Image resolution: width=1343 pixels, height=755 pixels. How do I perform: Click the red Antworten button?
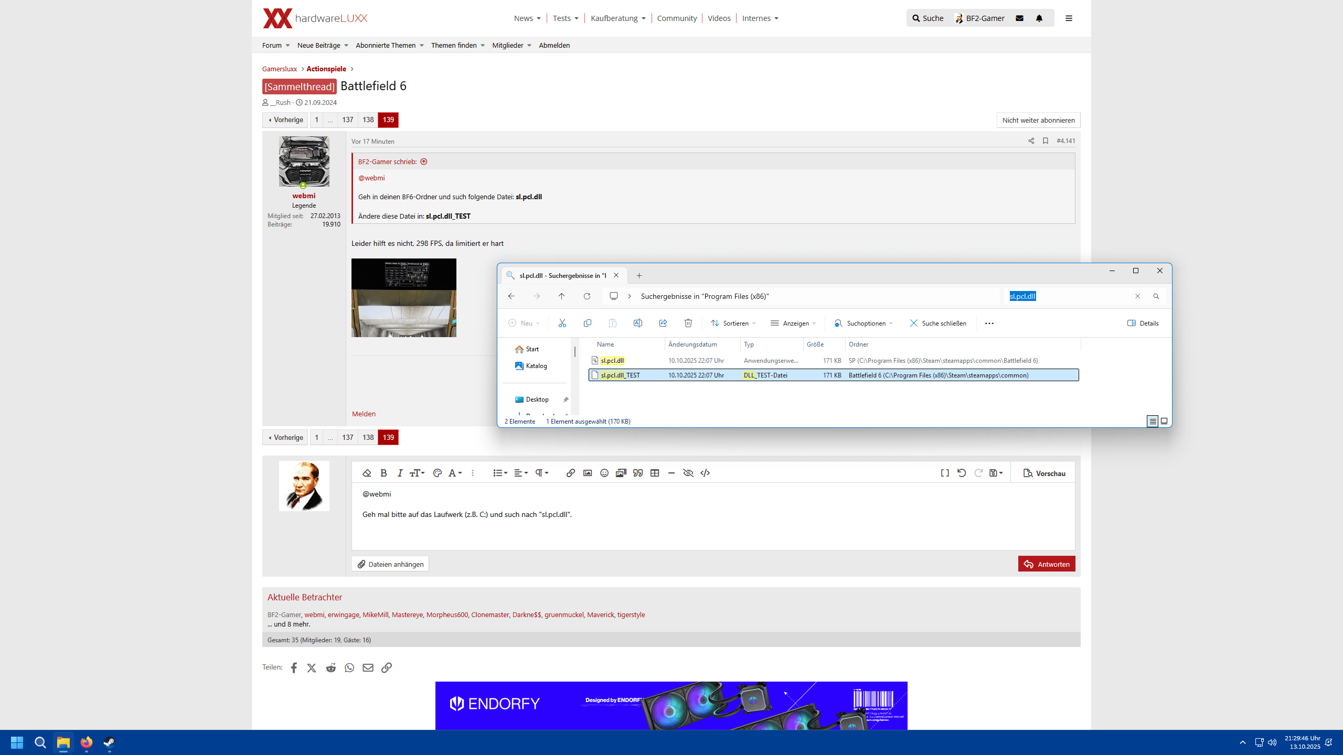[x=1046, y=564]
